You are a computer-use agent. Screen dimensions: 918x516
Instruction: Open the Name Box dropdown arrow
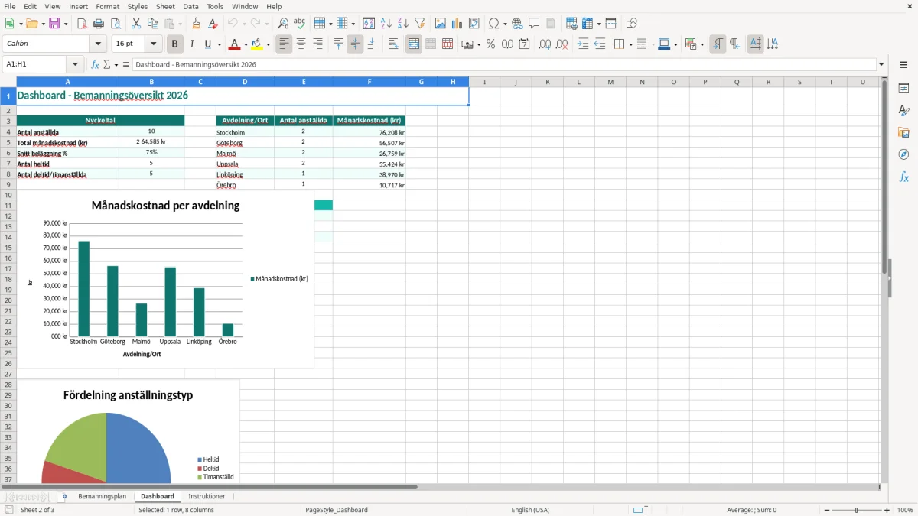(75, 64)
